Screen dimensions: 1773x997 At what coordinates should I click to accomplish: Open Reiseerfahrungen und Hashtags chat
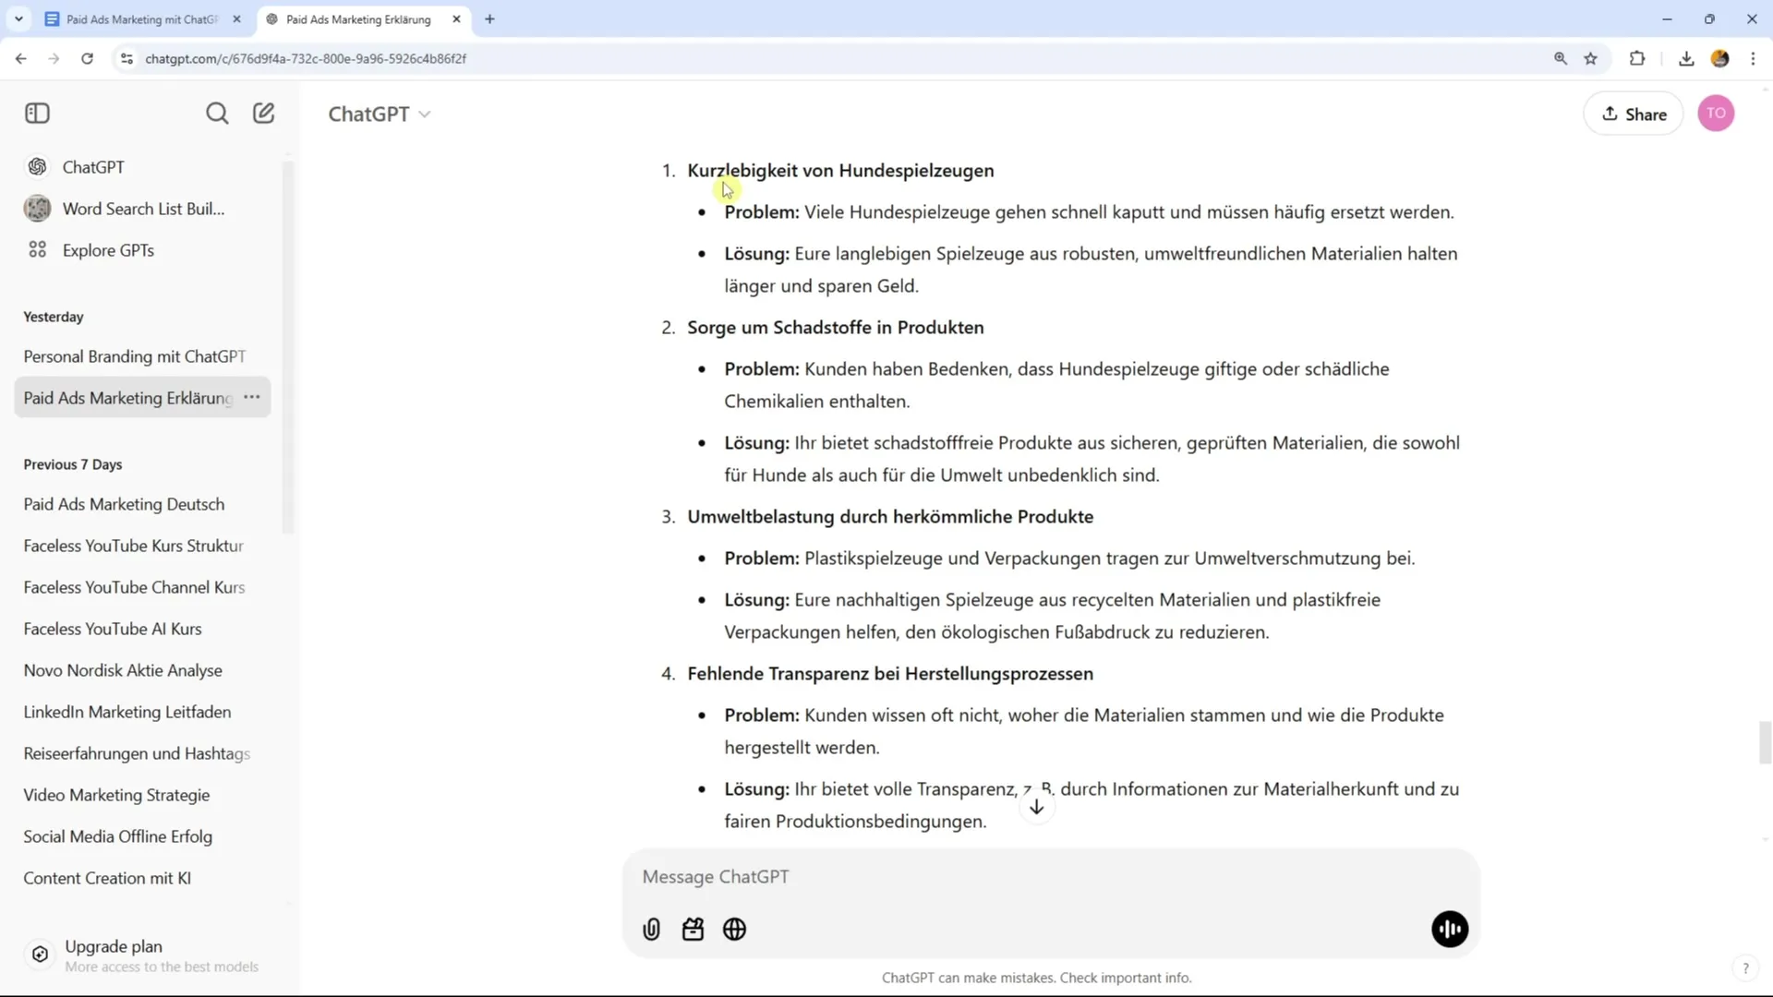click(x=143, y=753)
